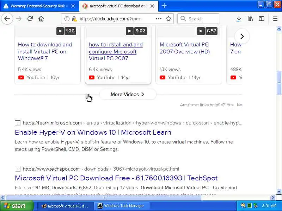The height and width of the screenshot is (211, 282).
Task: Click the scroll down arrow
Action: click(x=279, y=191)
